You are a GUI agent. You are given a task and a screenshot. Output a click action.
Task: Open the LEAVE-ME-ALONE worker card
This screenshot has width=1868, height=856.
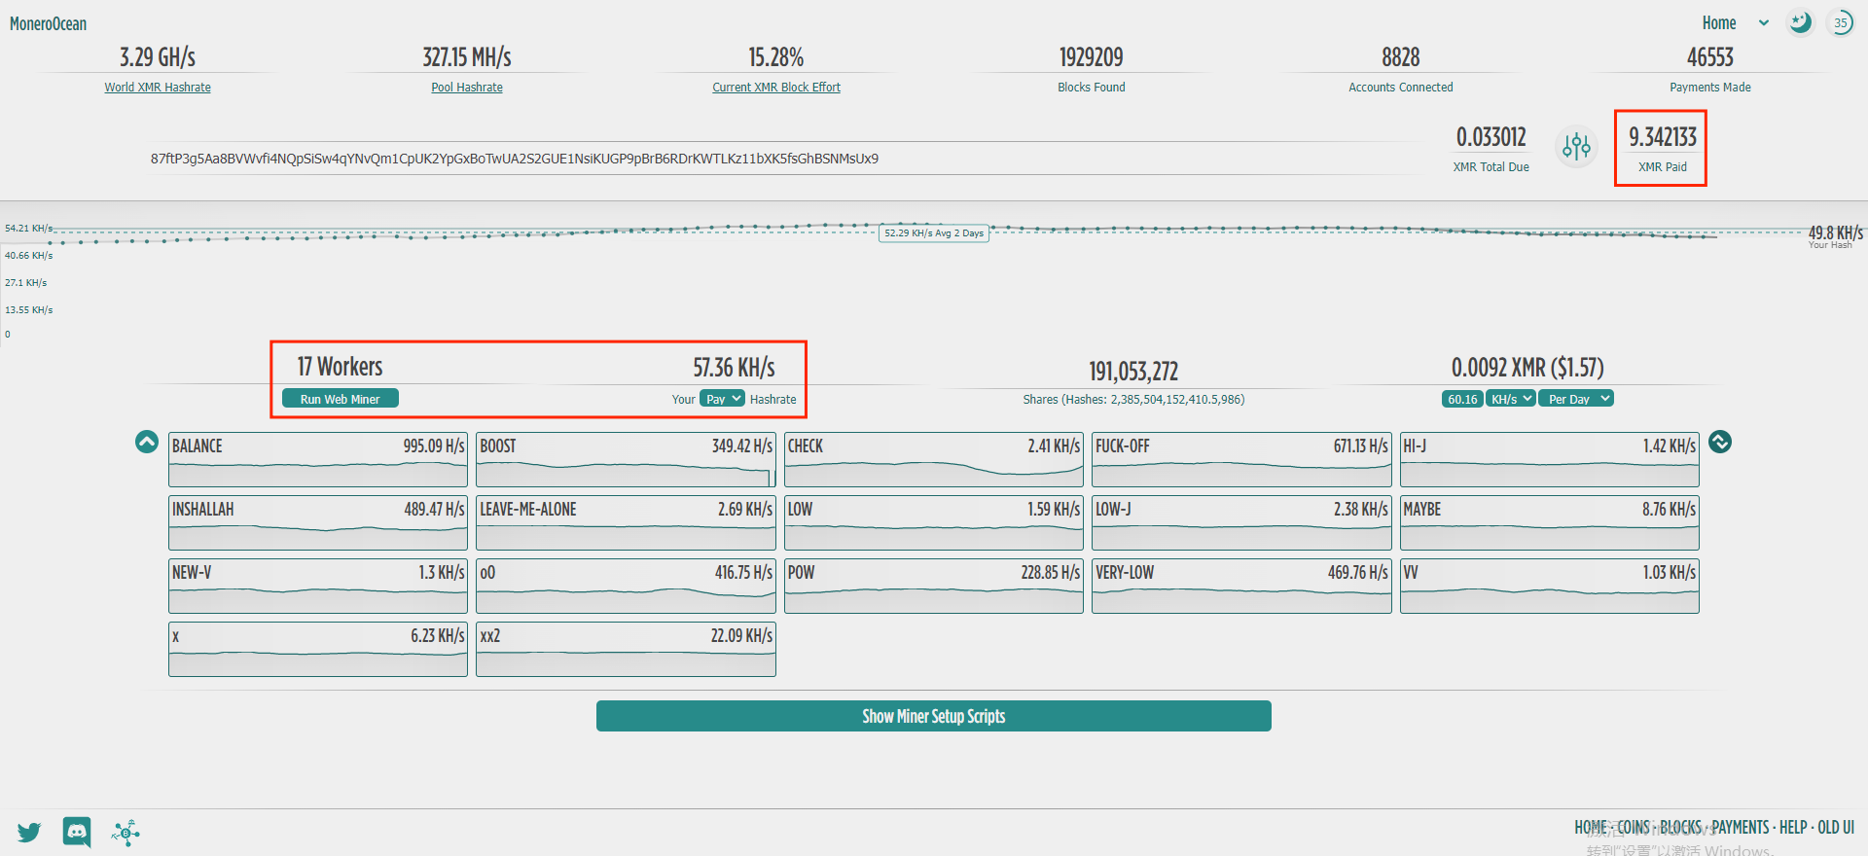point(626,523)
